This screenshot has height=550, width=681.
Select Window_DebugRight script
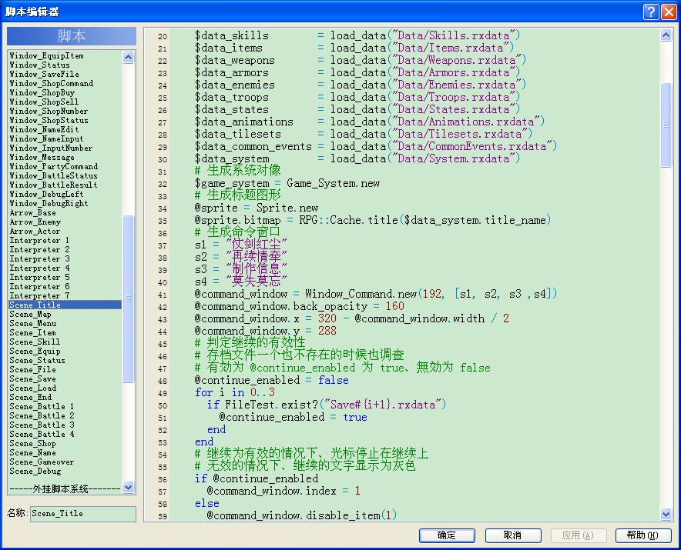(49, 203)
